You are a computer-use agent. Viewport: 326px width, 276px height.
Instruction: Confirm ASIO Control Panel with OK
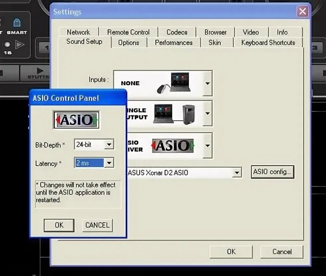[x=59, y=225]
